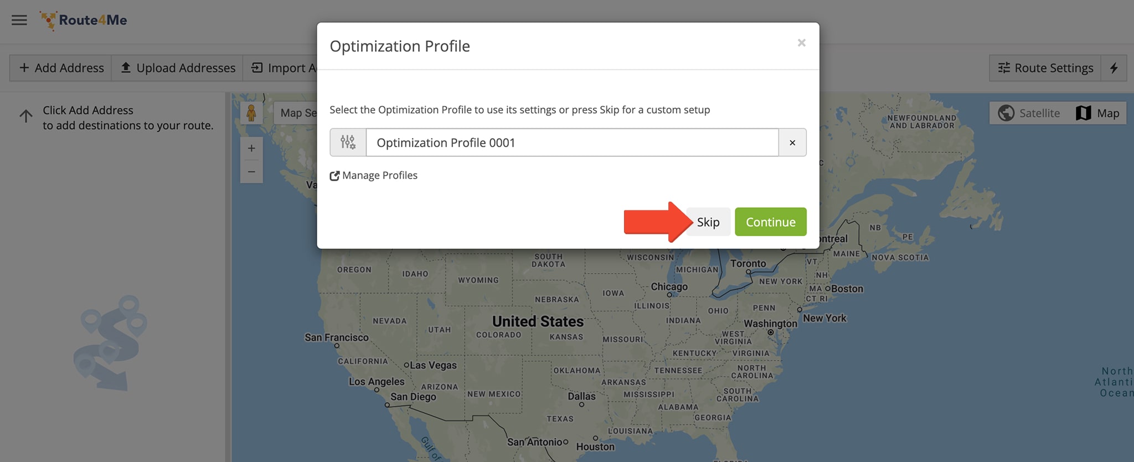Click Chicago on the map
The width and height of the screenshot is (1134, 462).
pos(669,287)
